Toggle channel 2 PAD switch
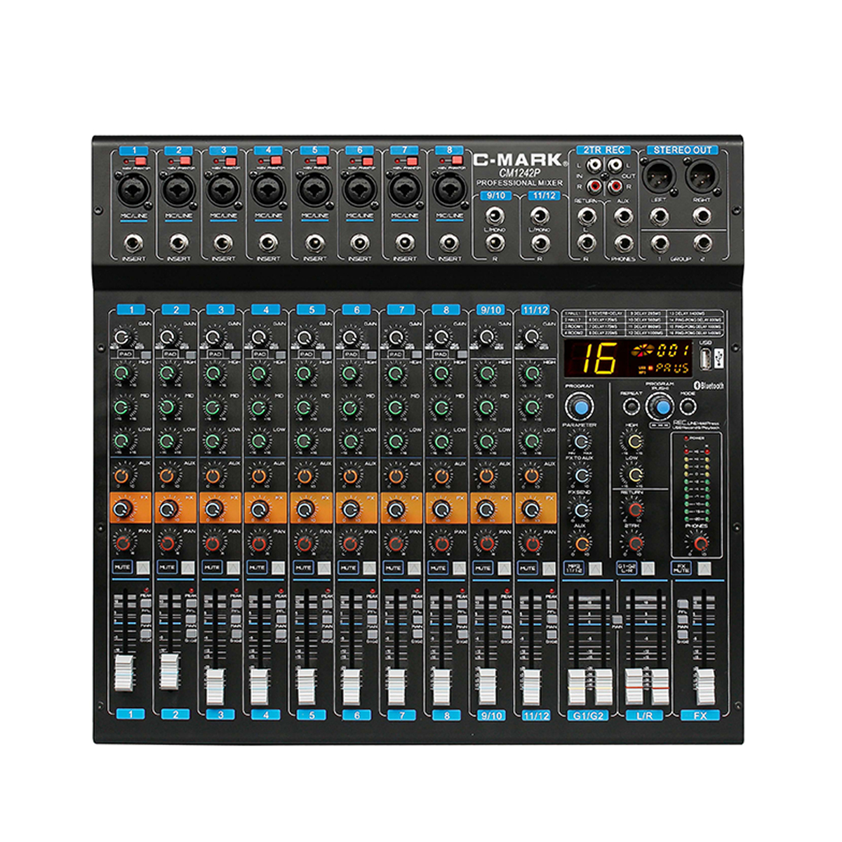Image resolution: width=842 pixels, height=842 pixels. tap(169, 355)
